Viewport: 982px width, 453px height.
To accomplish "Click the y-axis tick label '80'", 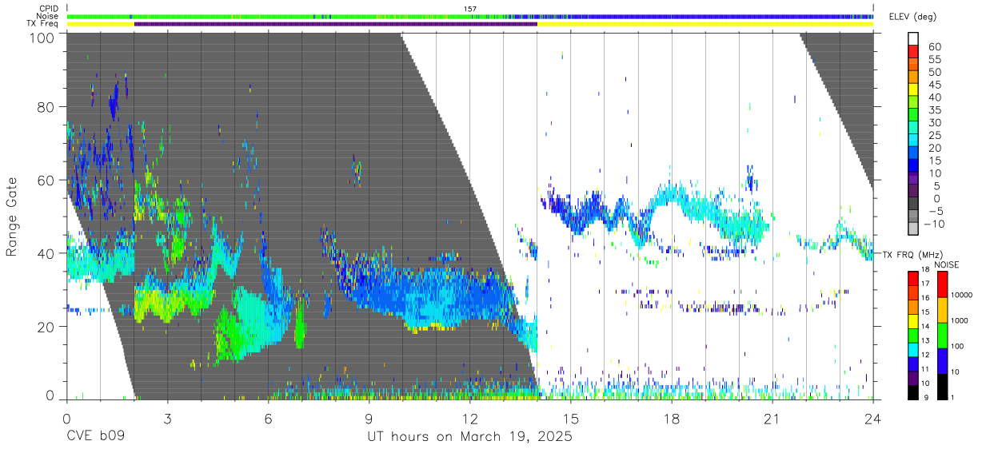I will click(46, 106).
